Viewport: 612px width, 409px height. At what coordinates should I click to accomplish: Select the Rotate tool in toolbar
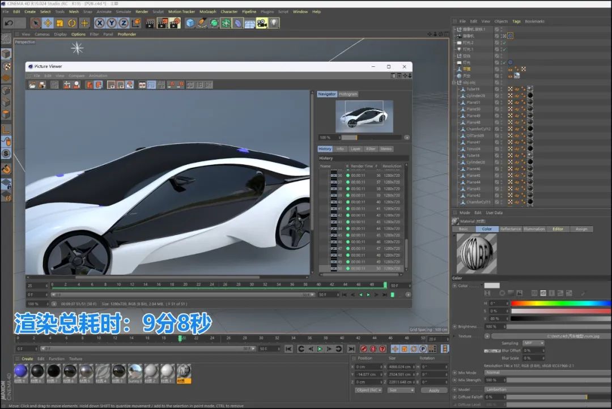72,23
